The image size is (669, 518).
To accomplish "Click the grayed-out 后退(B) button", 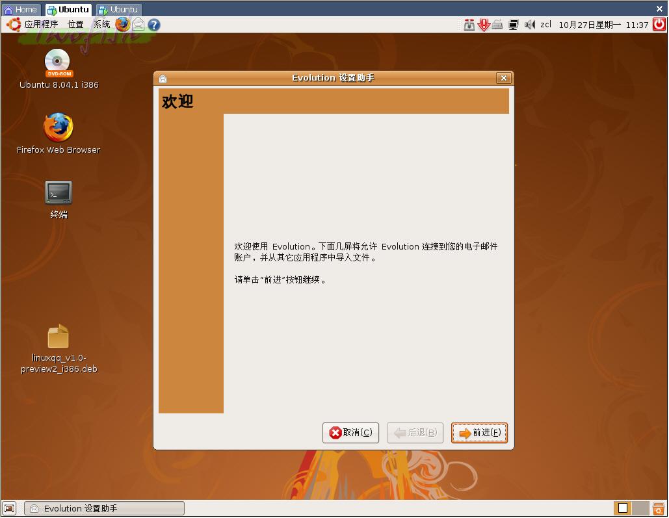I will [x=415, y=433].
